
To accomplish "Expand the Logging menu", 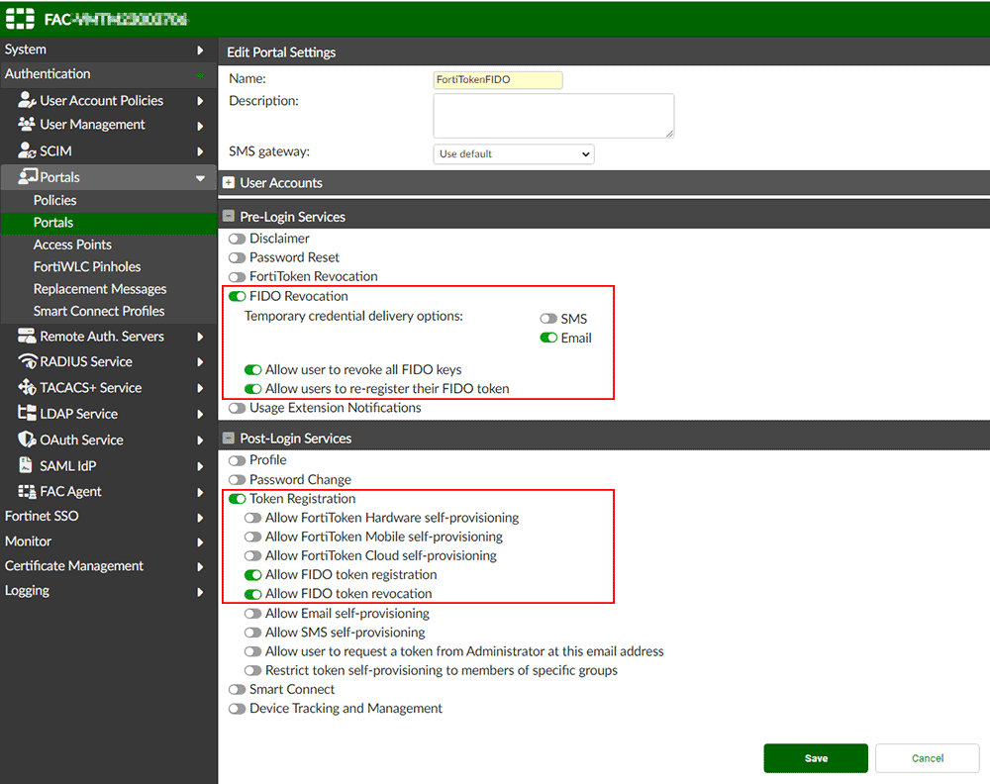I will pos(108,591).
